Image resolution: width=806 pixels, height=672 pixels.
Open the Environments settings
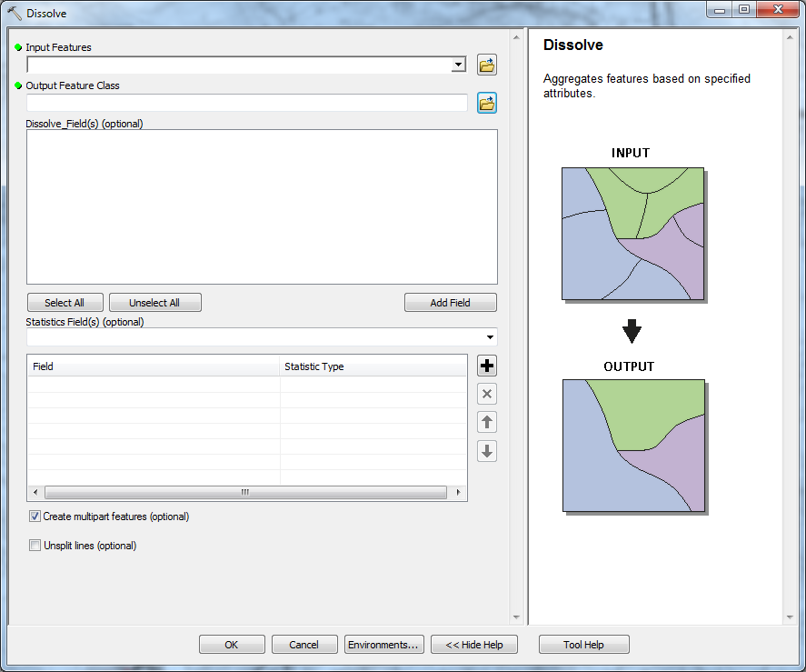coord(383,645)
